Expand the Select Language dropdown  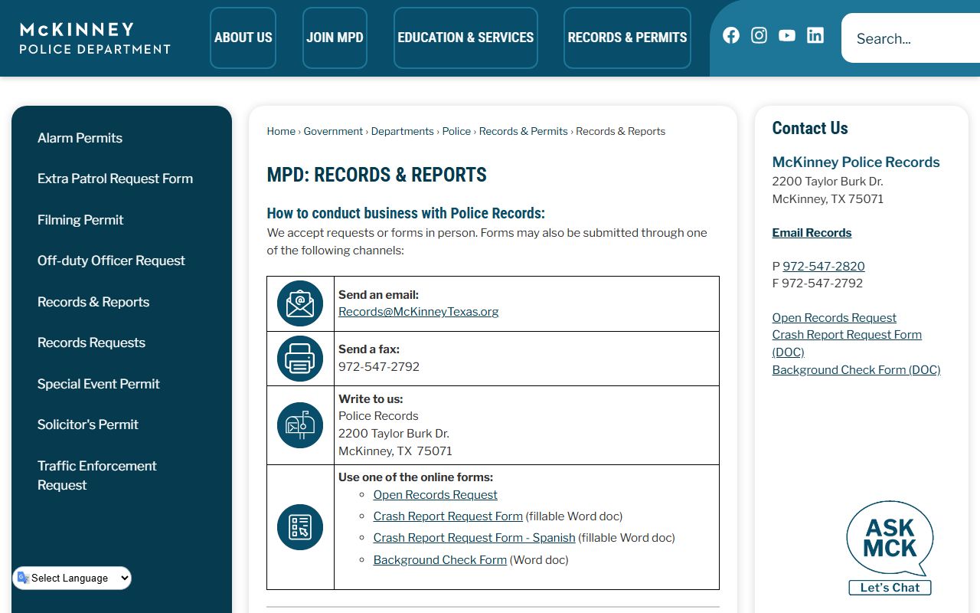point(73,579)
